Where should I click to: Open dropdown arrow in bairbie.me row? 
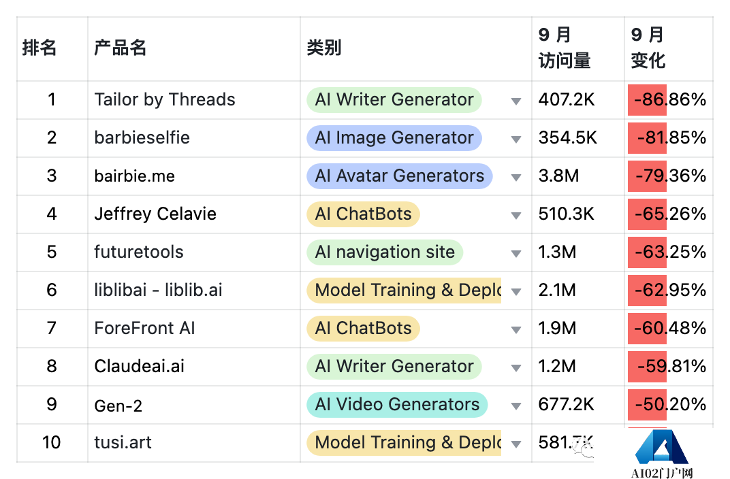click(x=515, y=178)
